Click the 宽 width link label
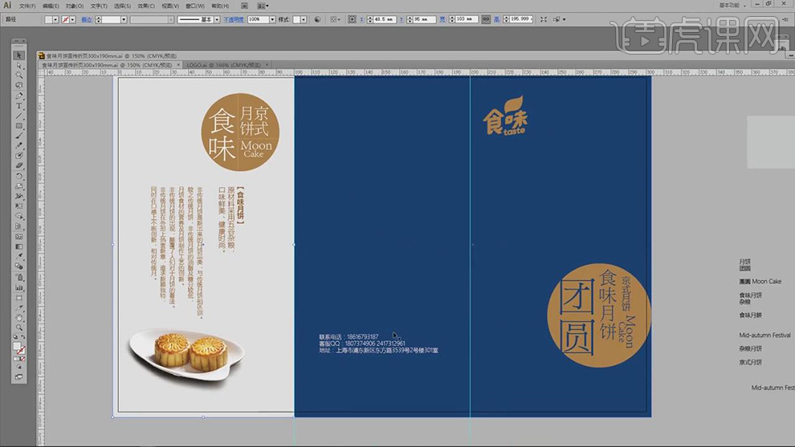The height and width of the screenshot is (447, 795). coord(442,19)
